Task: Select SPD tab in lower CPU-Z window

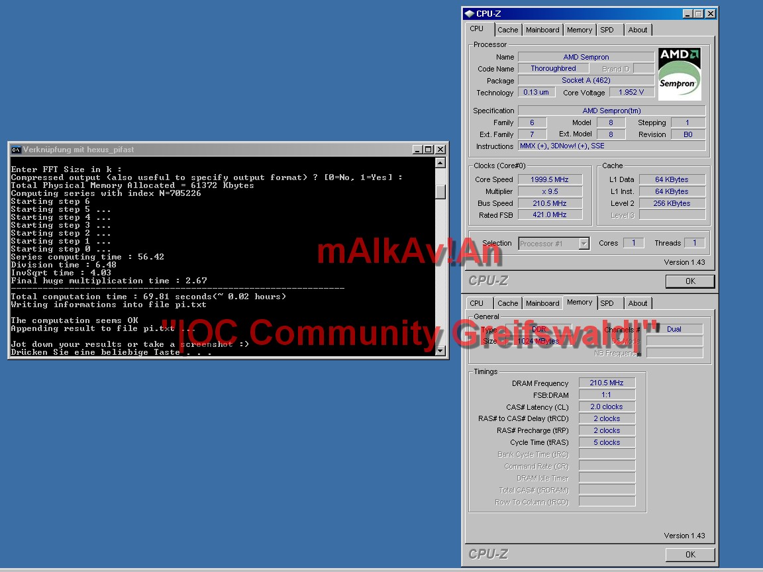Action: pos(607,303)
